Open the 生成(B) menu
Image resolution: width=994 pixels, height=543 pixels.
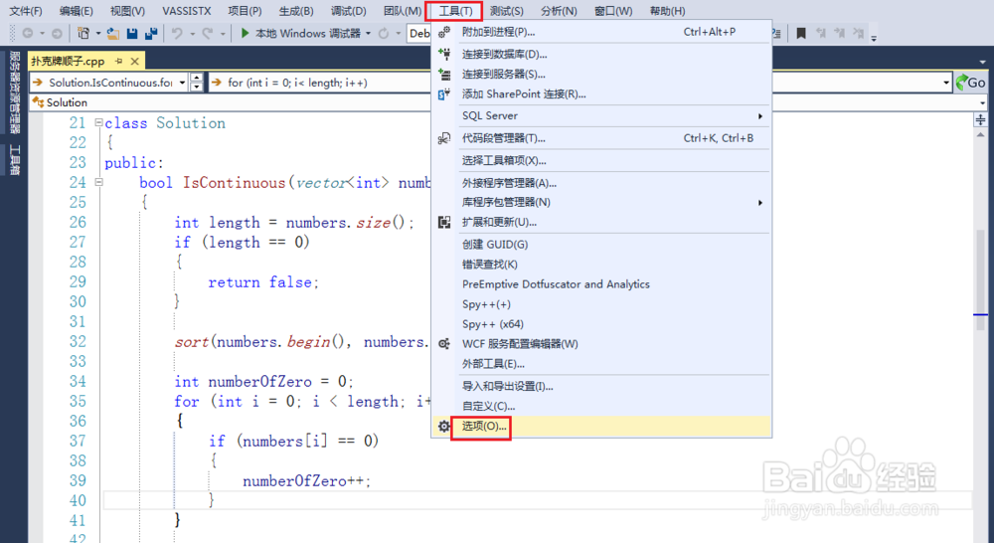tap(296, 11)
